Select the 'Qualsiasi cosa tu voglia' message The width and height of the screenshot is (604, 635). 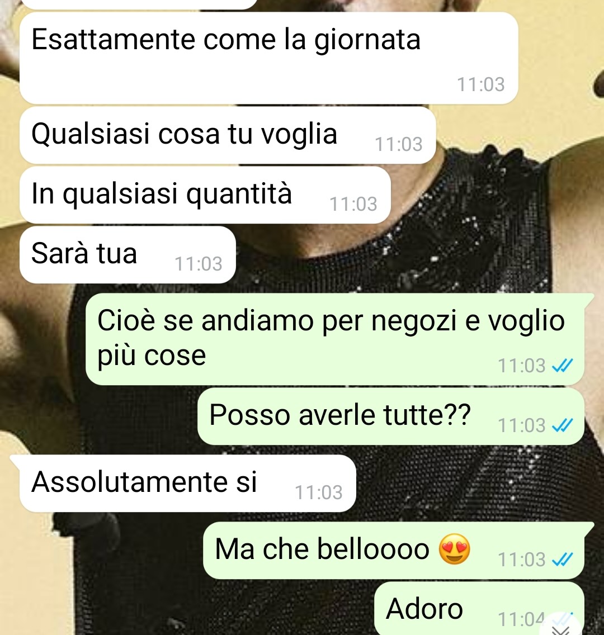(x=228, y=135)
